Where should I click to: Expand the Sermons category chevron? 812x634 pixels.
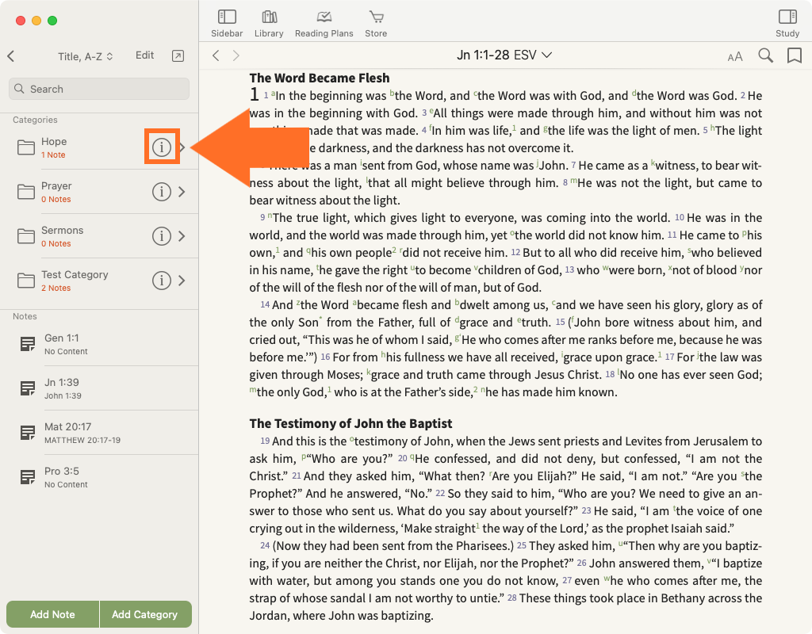tap(182, 236)
